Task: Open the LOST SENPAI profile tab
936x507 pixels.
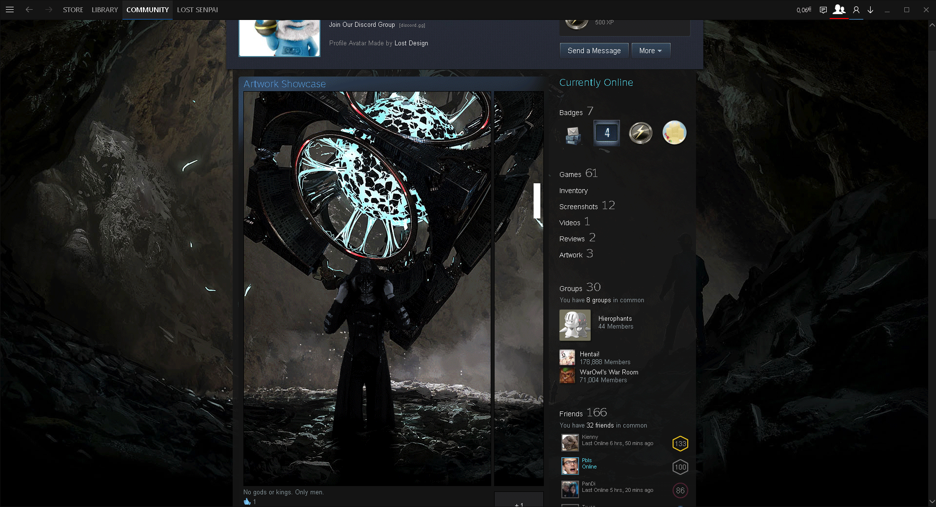Action: click(x=198, y=10)
